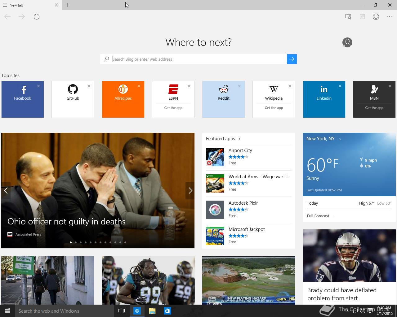Screen dimensions: 397x317
Task: Remove the GitHub tile with its X
Action: [x=89, y=86]
